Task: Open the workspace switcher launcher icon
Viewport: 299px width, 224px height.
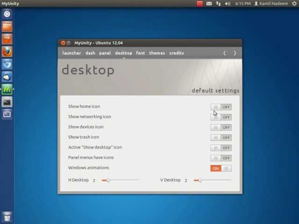Action: [x=7, y=114]
